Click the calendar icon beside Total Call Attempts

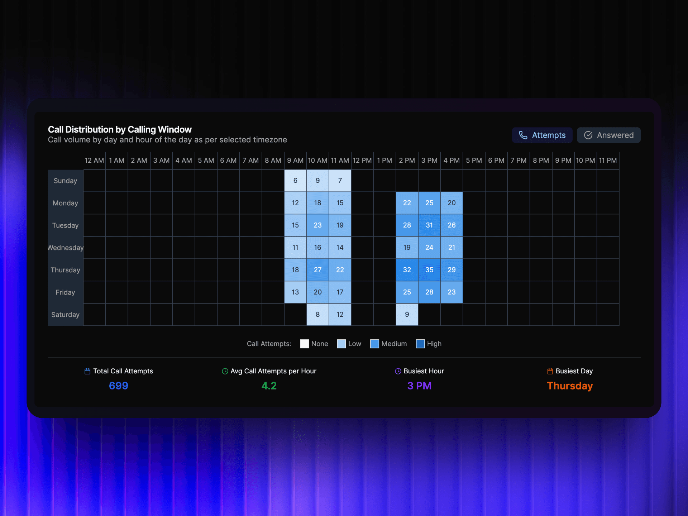tap(87, 371)
